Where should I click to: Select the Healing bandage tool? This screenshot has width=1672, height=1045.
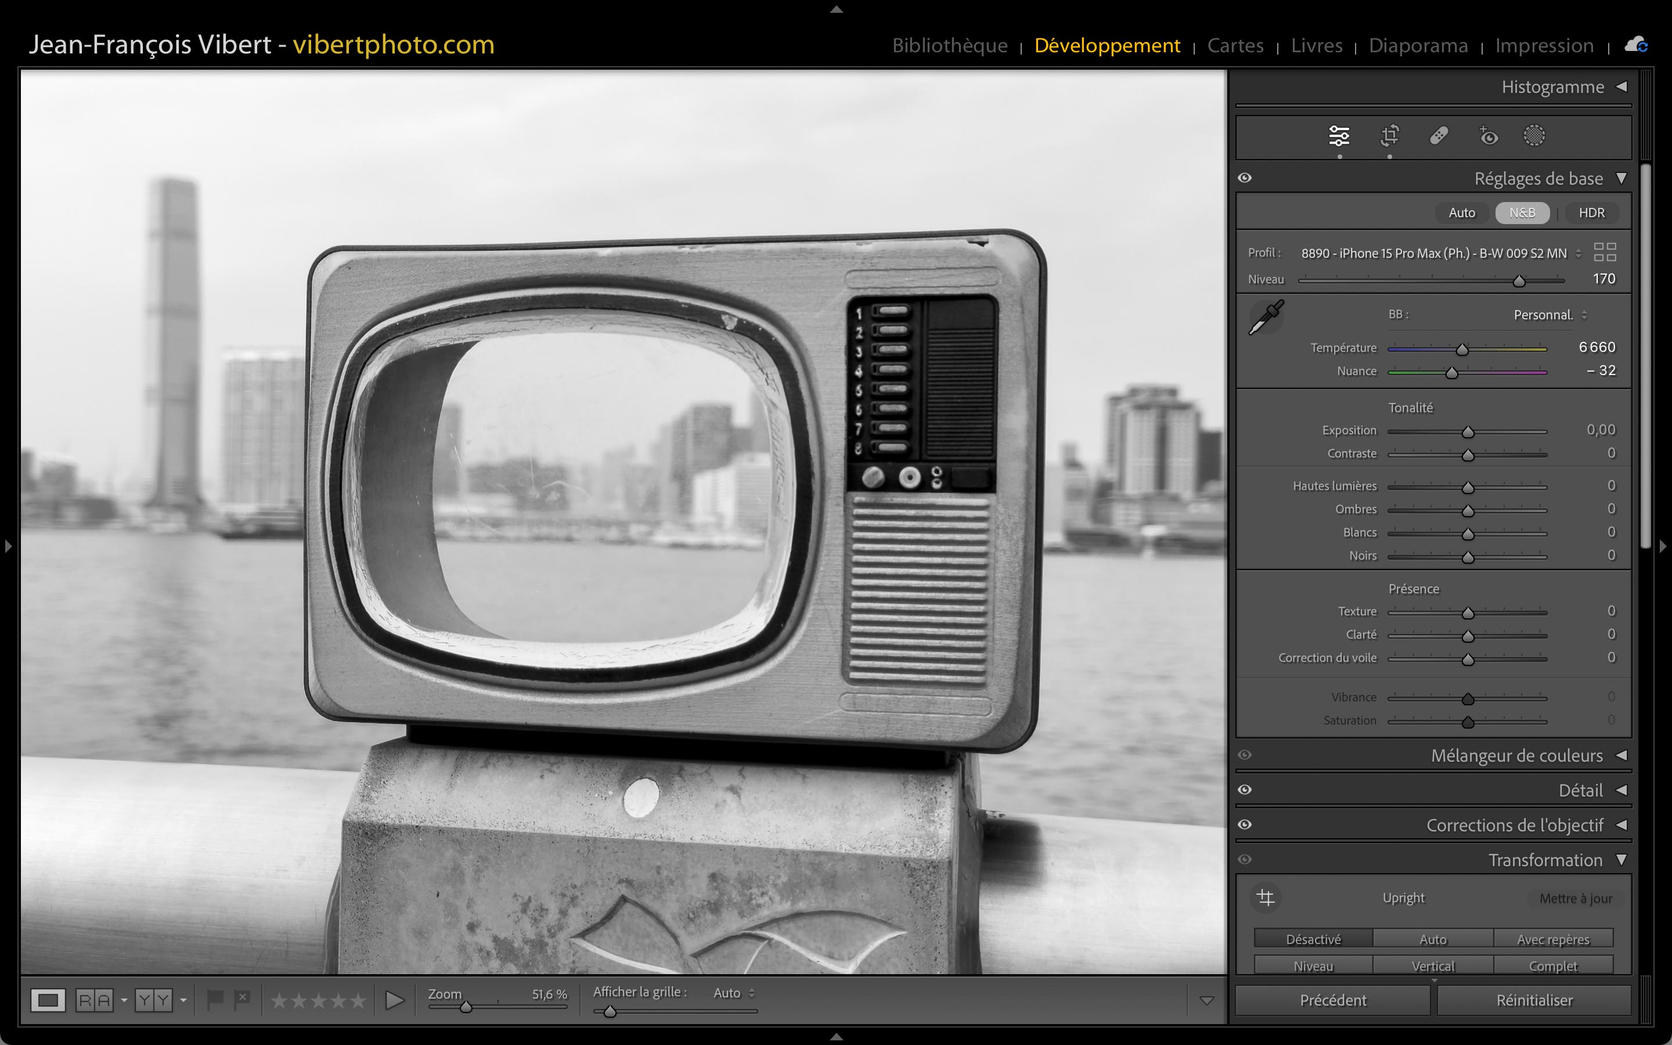click(x=1439, y=135)
